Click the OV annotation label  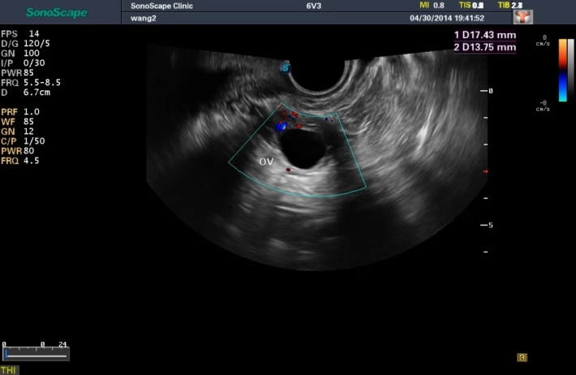click(265, 162)
